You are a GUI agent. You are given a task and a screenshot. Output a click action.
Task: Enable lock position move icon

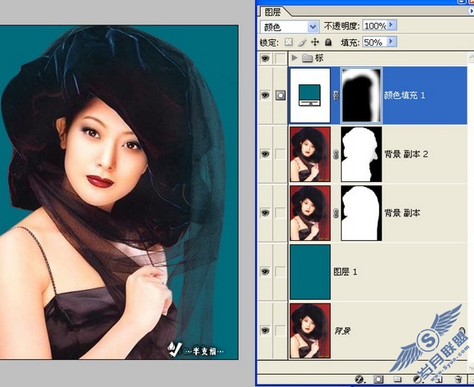tap(315, 42)
